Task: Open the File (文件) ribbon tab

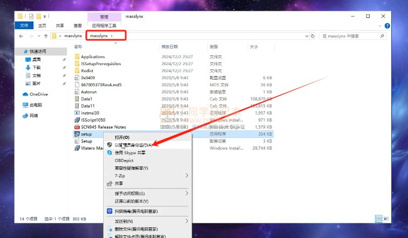Action: (24, 25)
